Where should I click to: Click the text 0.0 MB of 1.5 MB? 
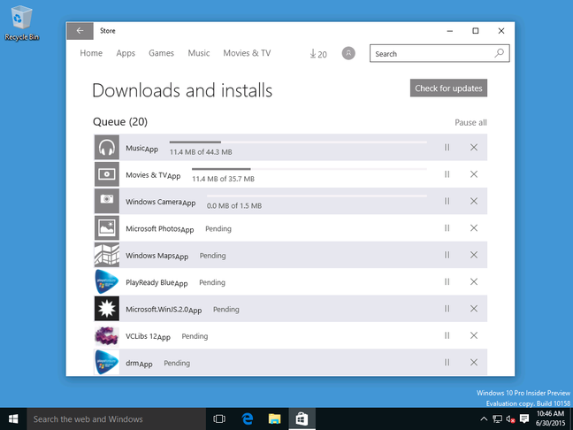[x=234, y=206]
